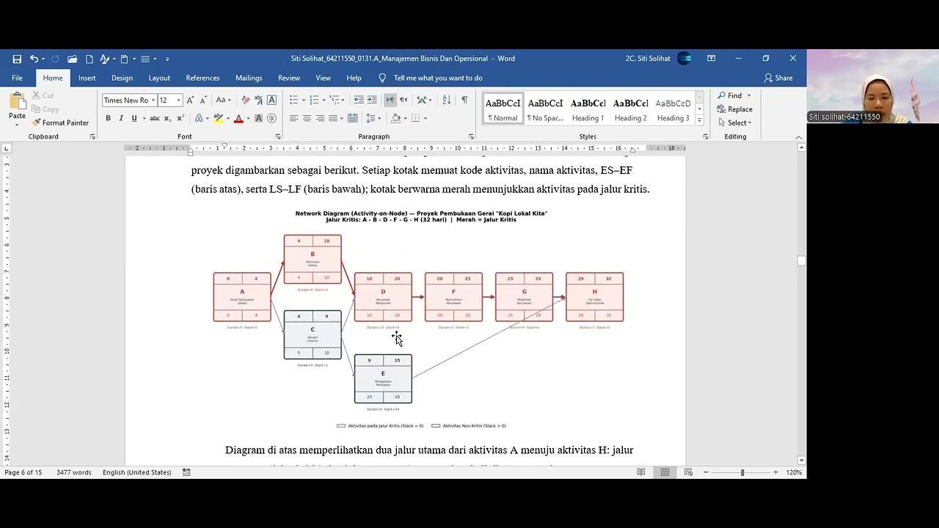
Task: Open Ribbon Display Options
Action: 711,59
